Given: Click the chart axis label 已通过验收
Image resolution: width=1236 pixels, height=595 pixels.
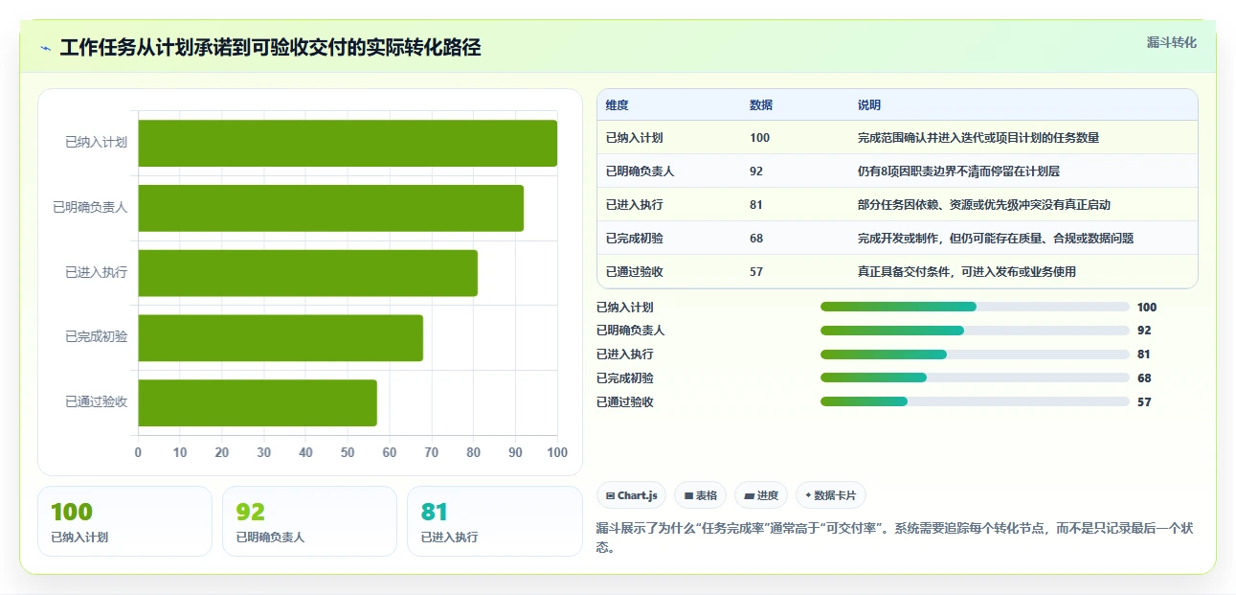Looking at the screenshot, I should (x=96, y=402).
